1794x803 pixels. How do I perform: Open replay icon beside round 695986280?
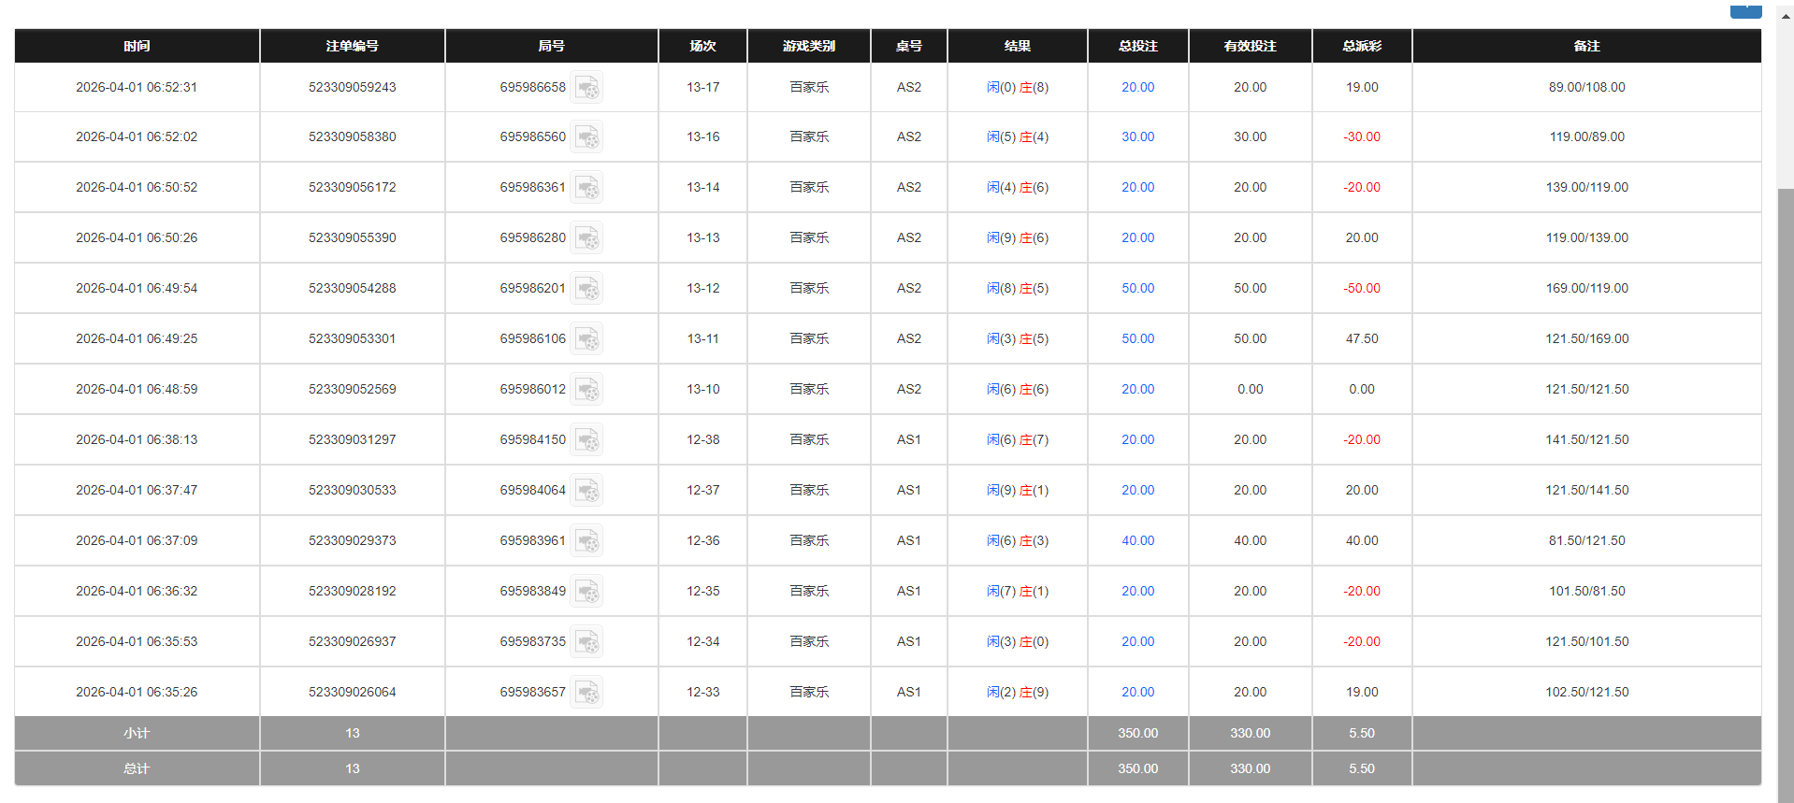(586, 238)
